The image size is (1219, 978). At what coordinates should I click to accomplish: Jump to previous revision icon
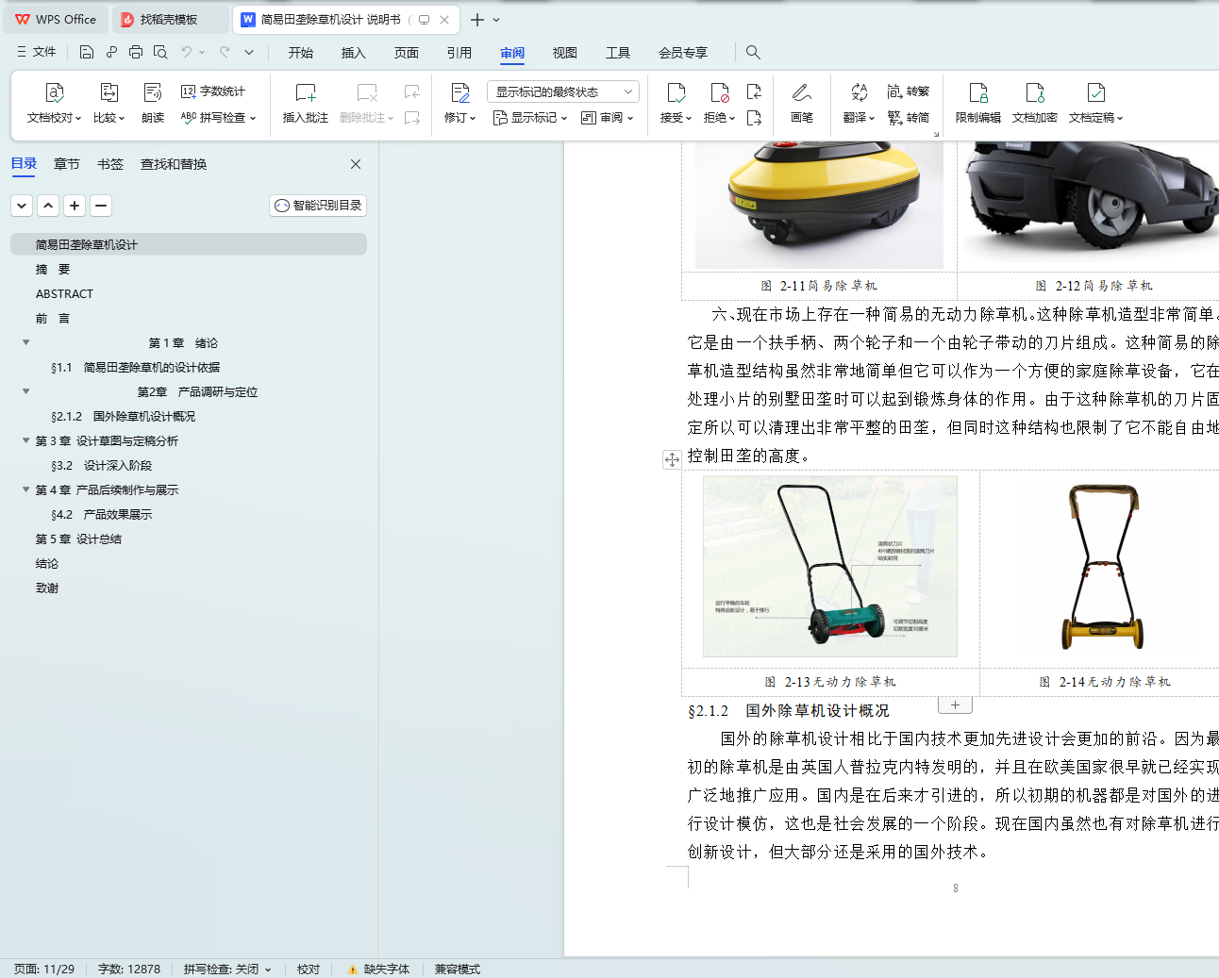pos(754,91)
